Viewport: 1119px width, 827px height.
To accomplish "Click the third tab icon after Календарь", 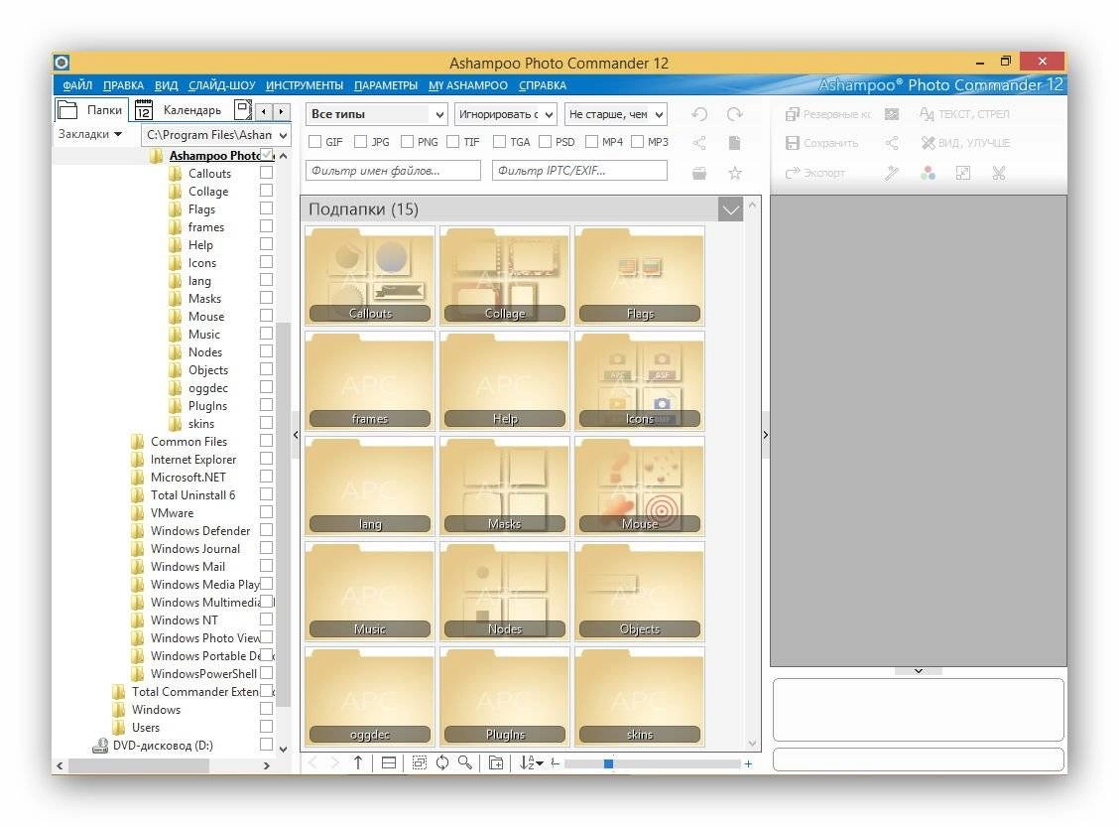I will [x=243, y=110].
